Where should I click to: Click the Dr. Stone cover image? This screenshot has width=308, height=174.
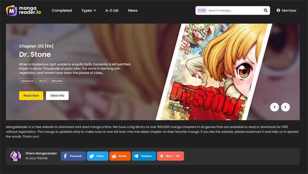point(214,72)
